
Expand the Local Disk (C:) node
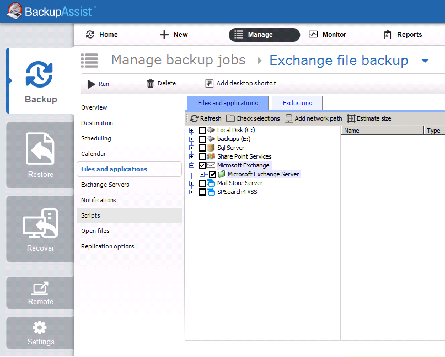pos(191,130)
